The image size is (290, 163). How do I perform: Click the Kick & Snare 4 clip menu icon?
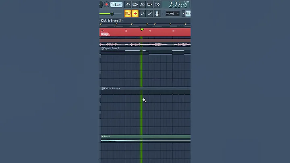click(x=102, y=88)
